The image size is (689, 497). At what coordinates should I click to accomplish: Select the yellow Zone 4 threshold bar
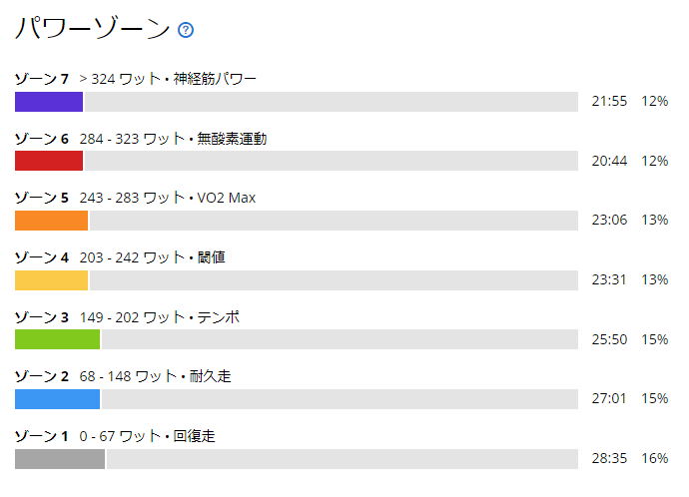point(51,280)
